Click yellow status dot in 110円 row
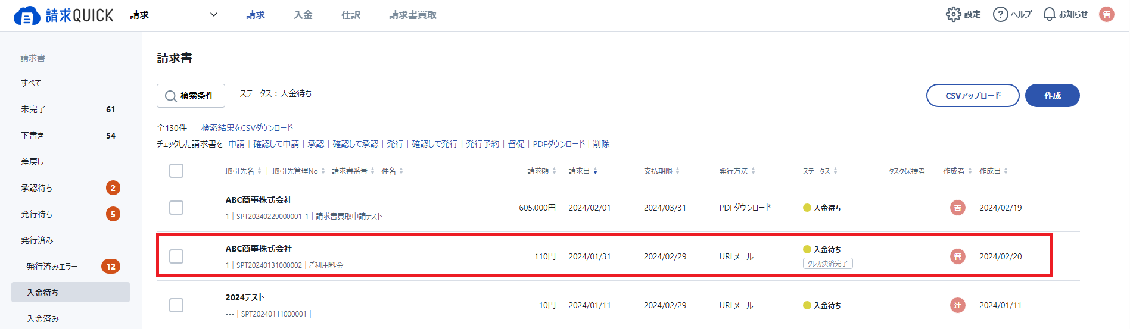This screenshot has height=329, width=1130. [x=807, y=249]
